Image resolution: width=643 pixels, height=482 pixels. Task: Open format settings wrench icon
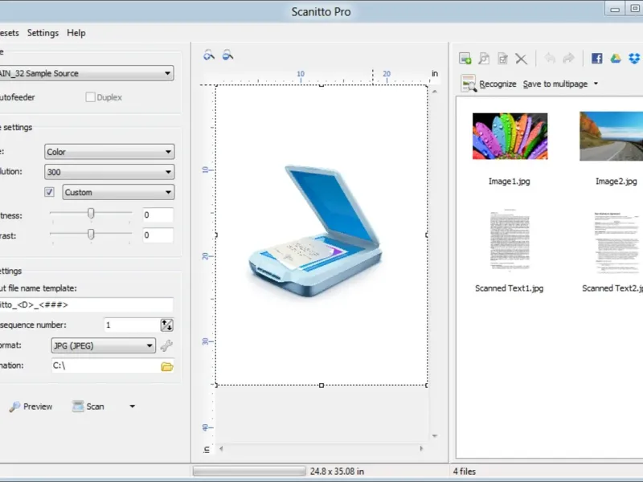pyautogui.click(x=166, y=345)
